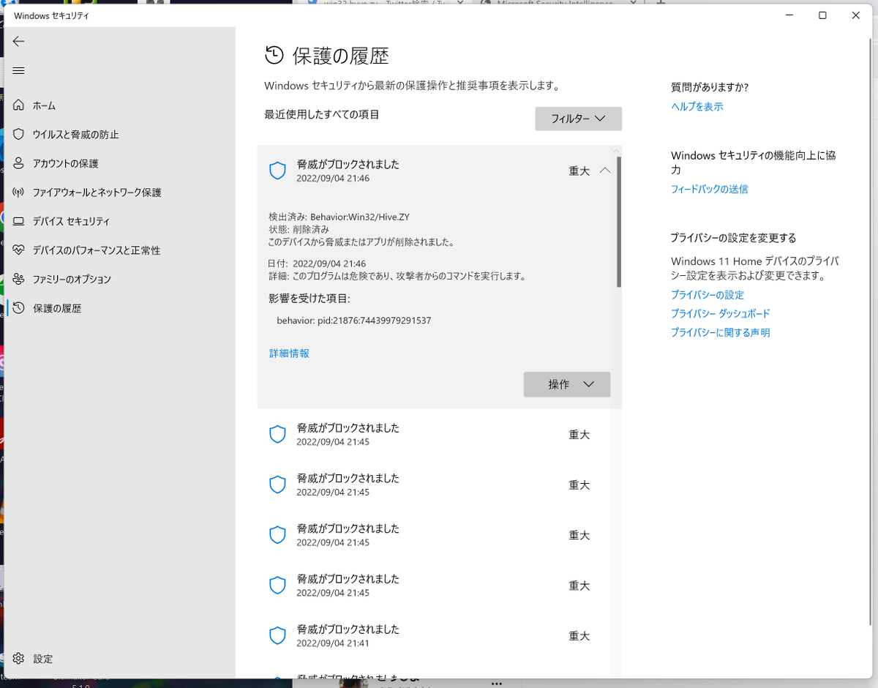
Task: Open 設定 at the sidebar bottom
Action: [x=43, y=659]
